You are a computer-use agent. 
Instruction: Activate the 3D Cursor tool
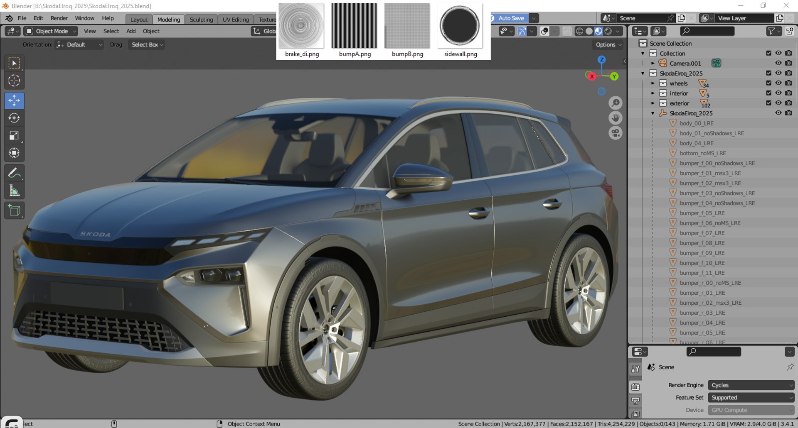pos(14,81)
